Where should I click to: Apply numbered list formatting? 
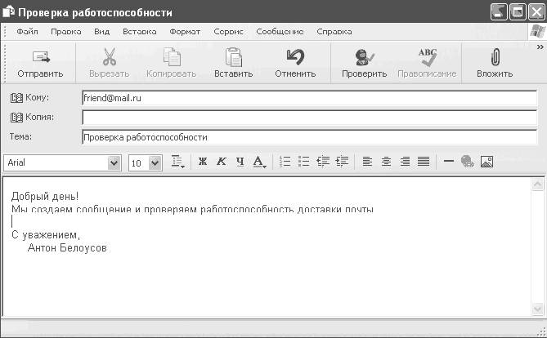285,162
